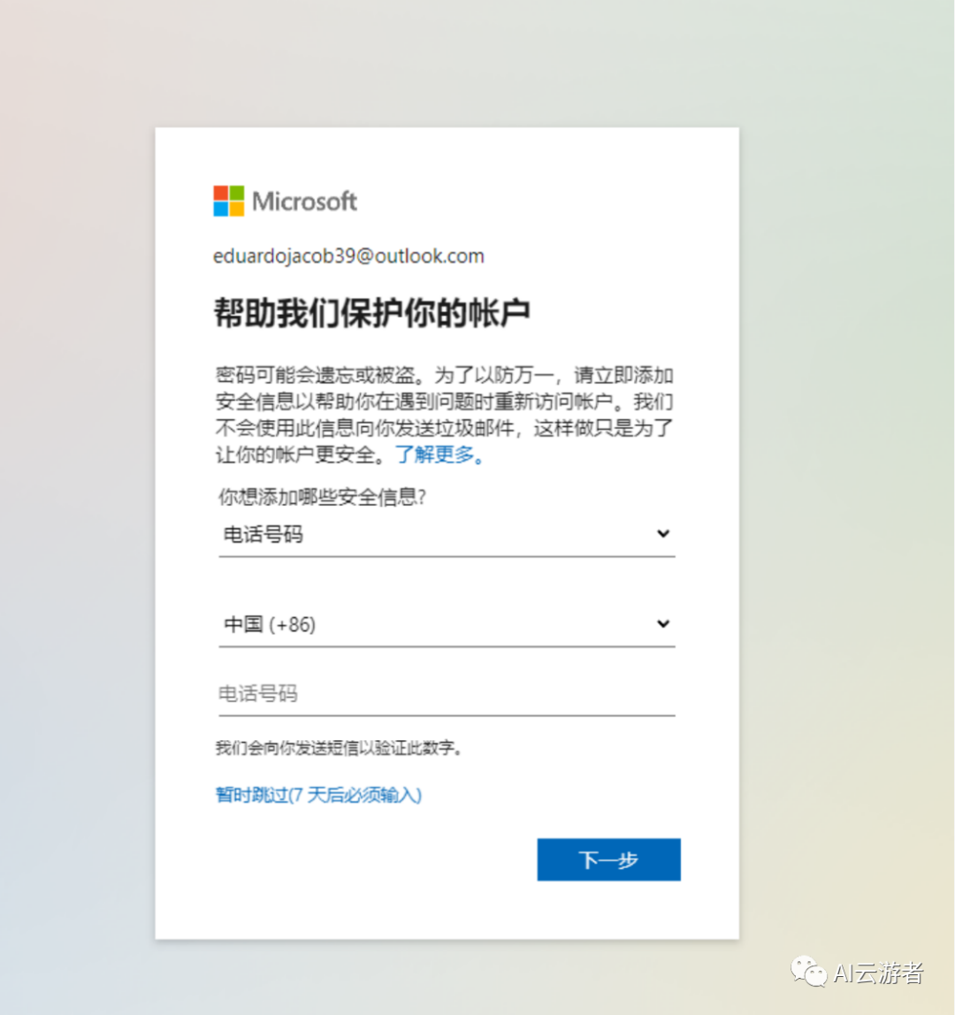
Task: Focus the 电话号码 phone number input field
Action: [x=447, y=695]
